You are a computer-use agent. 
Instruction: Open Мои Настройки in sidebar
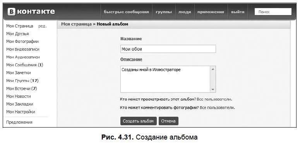point(21,112)
